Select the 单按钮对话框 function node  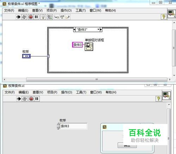coord(89,47)
